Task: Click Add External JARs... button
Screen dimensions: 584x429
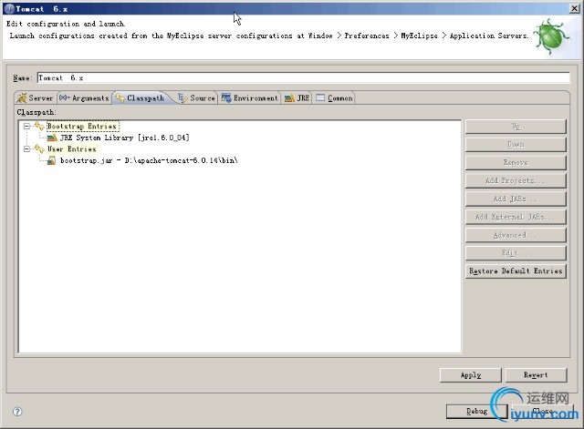Action: pyautogui.click(x=516, y=217)
